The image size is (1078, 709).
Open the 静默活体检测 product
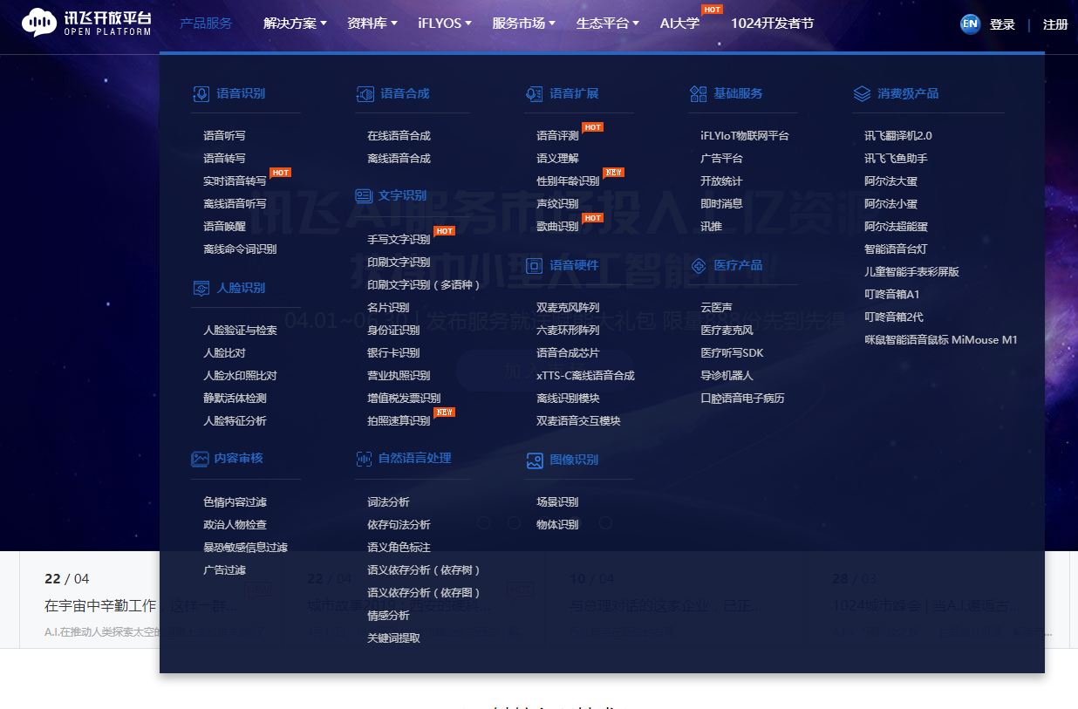(235, 399)
